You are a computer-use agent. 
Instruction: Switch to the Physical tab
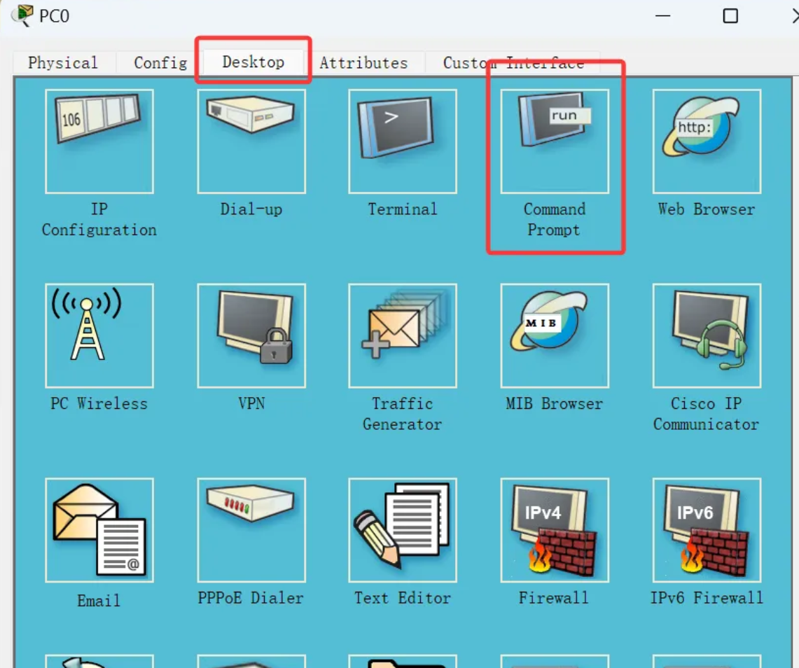pyautogui.click(x=64, y=63)
